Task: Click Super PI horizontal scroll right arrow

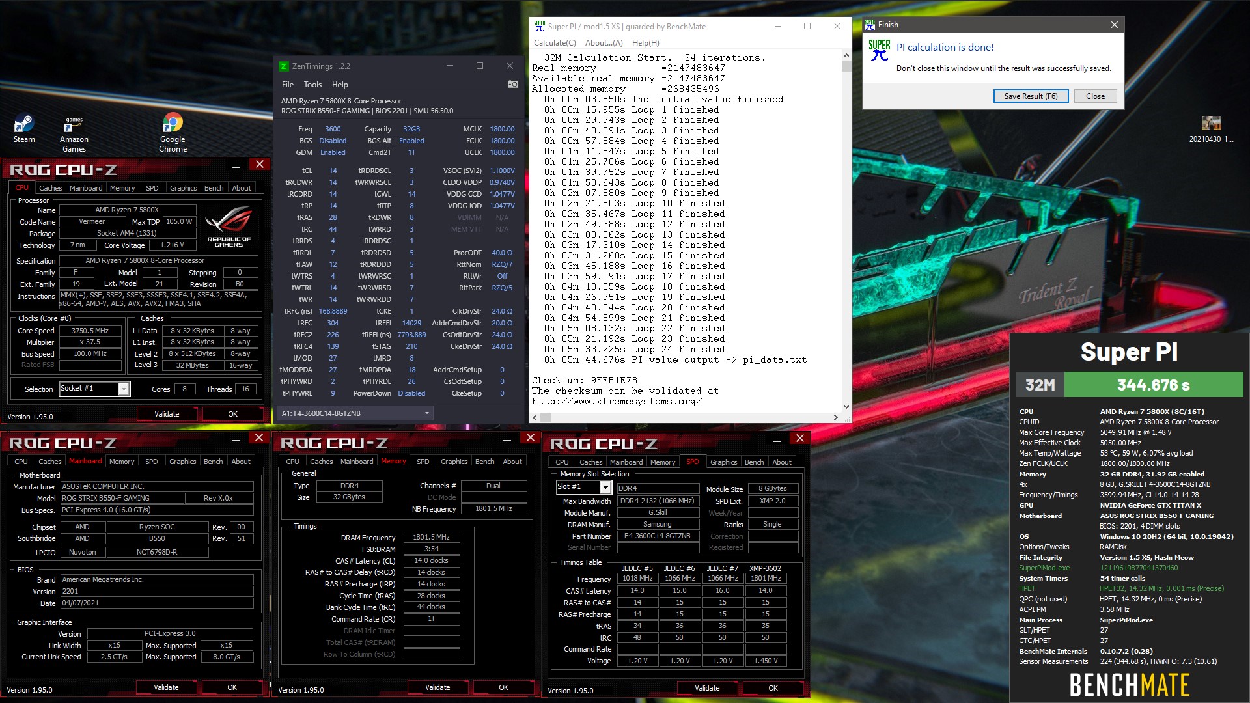Action: [x=836, y=417]
